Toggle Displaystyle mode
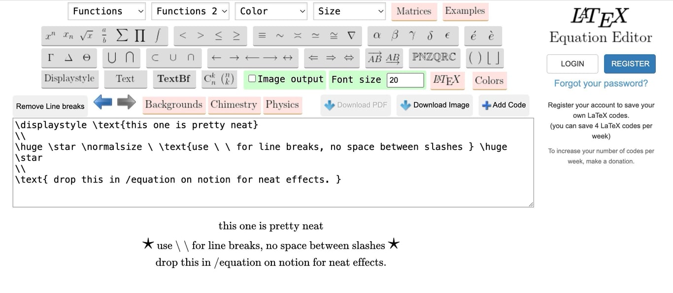Image resolution: width=673 pixels, height=293 pixels. coord(69,78)
